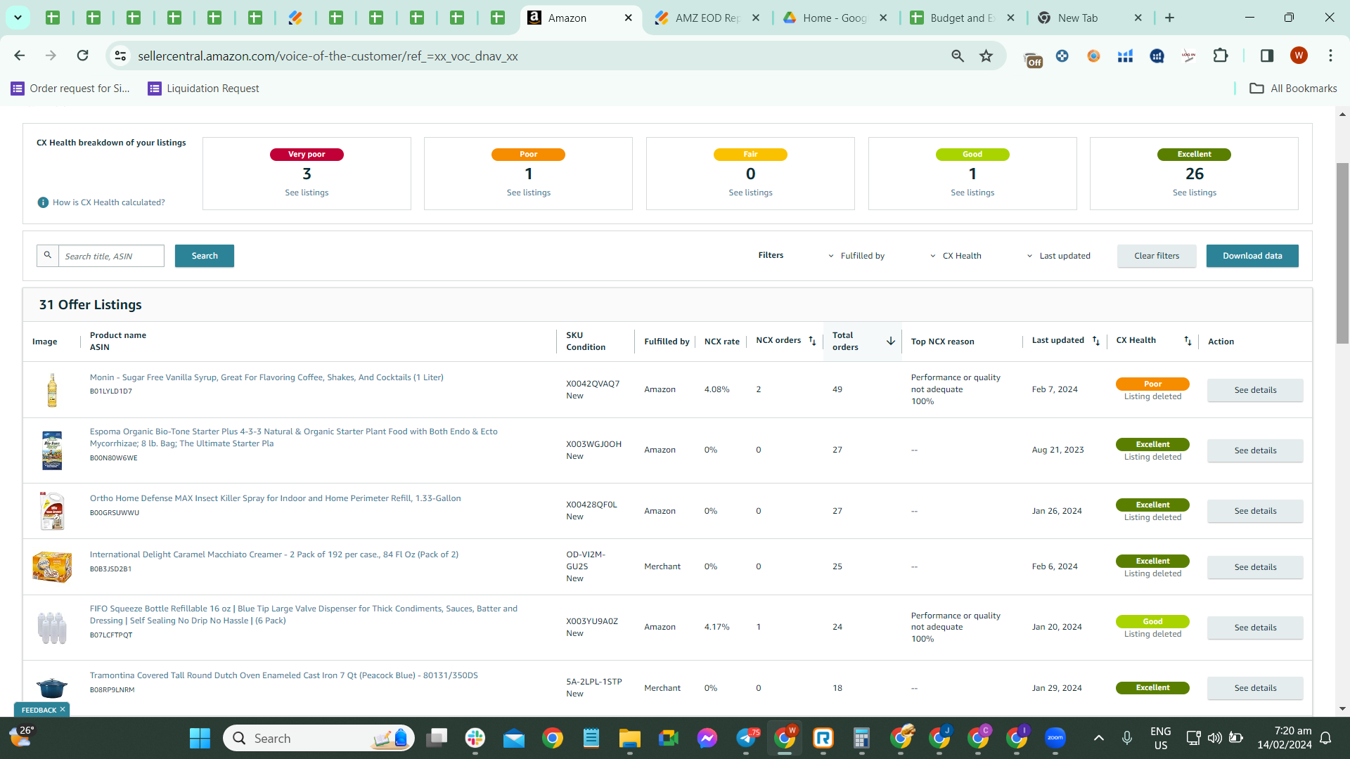Click the Search title, ASIN input field
The width and height of the screenshot is (1350, 759).
(111, 256)
